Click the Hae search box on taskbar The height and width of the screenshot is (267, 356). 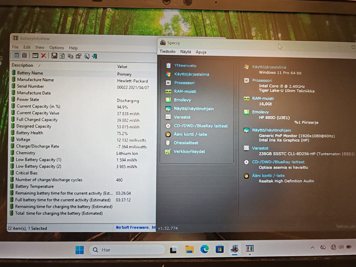pyautogui.click(x=127, y=250)
